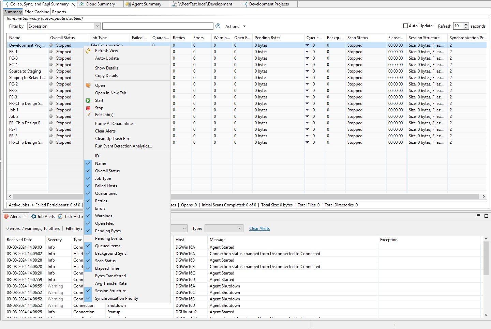491x329 pixels.
Task: Click the Clear Alerts link
Action: click(259, 229)
